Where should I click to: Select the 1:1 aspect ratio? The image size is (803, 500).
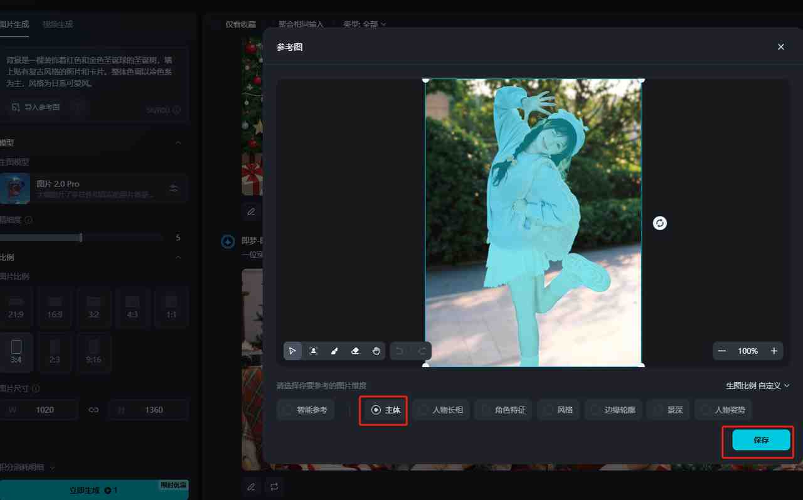coord(171,307)
